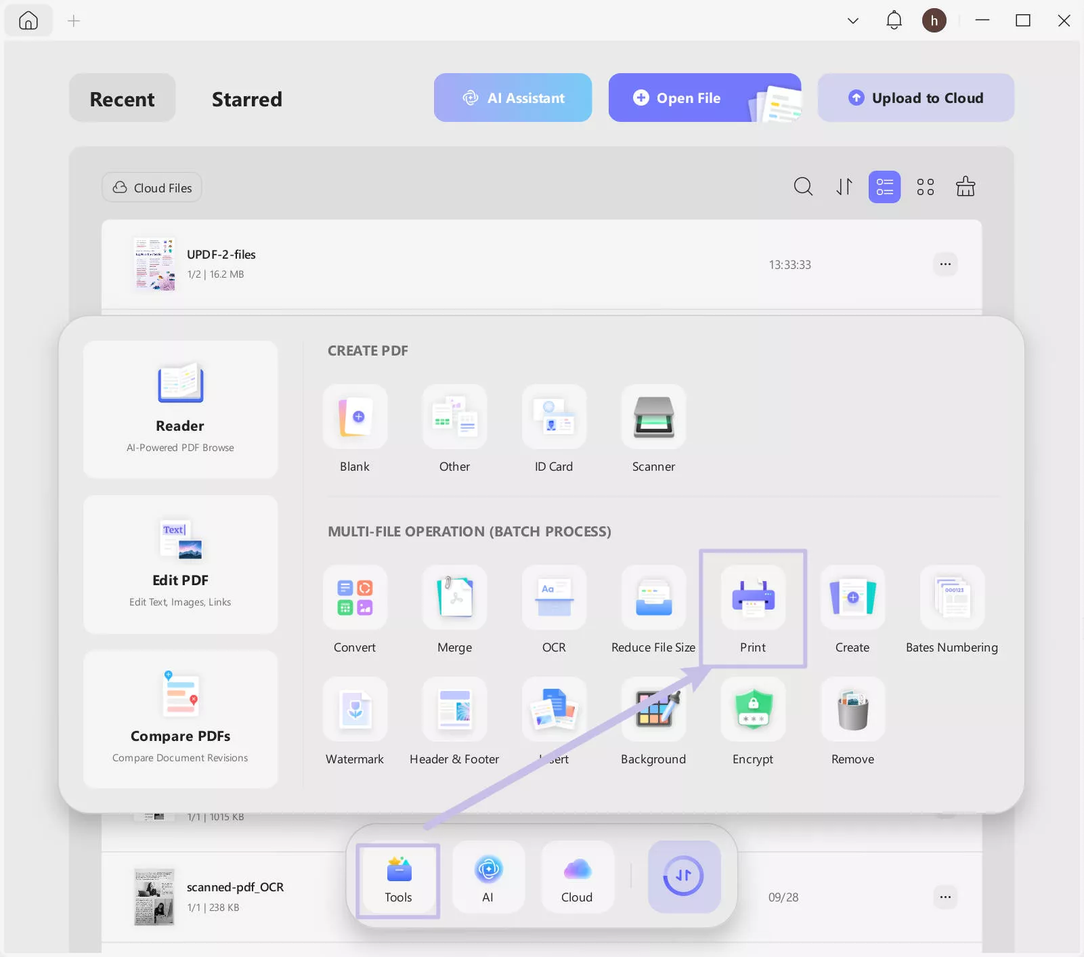Open the batch Background tool
The image size is (1084, 957).
[x=653, y=709]
